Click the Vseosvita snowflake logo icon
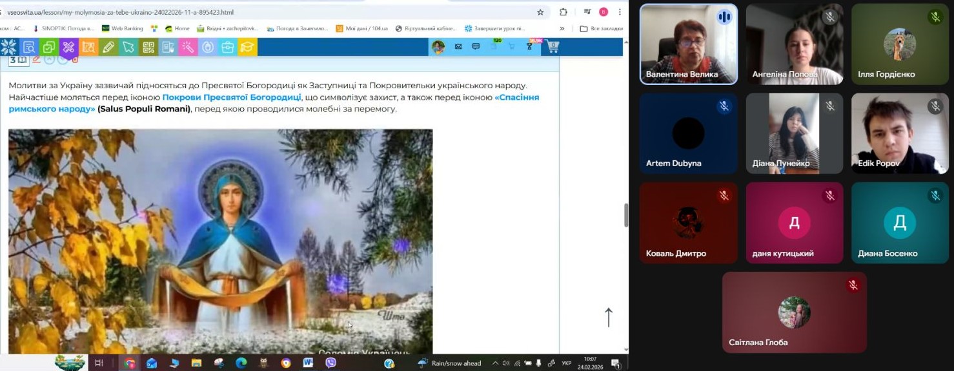This screenshot has width=954, height=371. pos(8,47)
